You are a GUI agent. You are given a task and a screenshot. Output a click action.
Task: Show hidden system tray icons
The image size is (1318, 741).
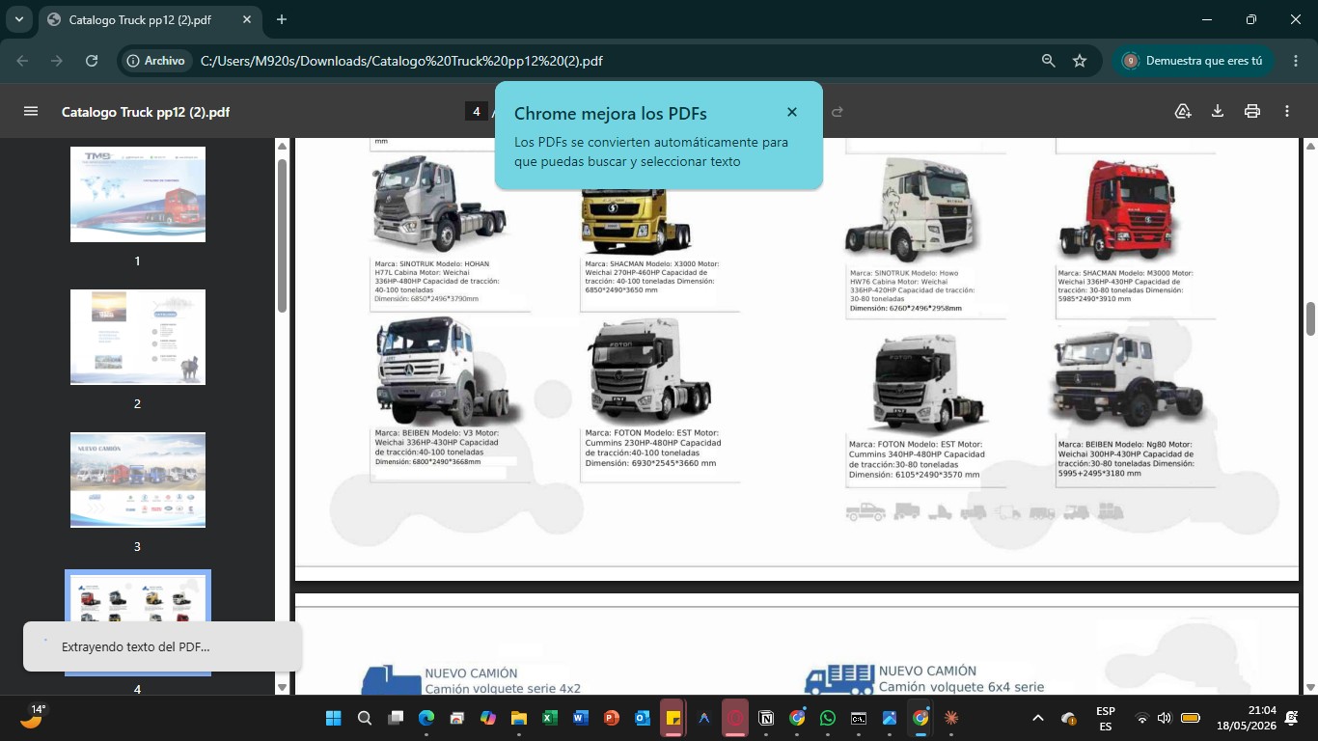click(x=1038, y=718)
